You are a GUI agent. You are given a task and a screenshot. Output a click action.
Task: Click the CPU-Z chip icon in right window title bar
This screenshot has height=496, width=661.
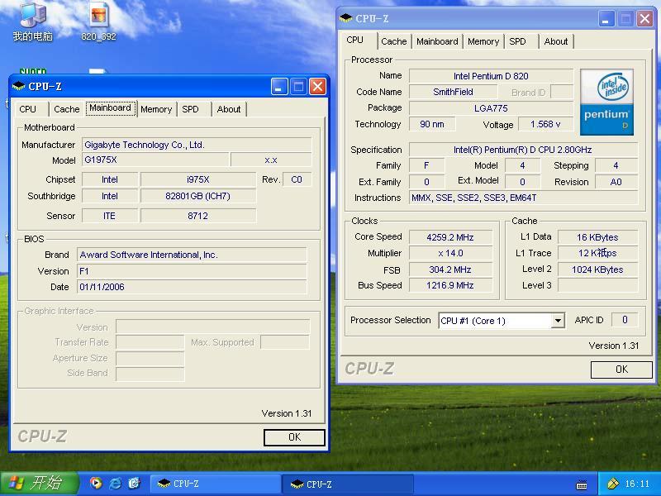tap(346, 18)
